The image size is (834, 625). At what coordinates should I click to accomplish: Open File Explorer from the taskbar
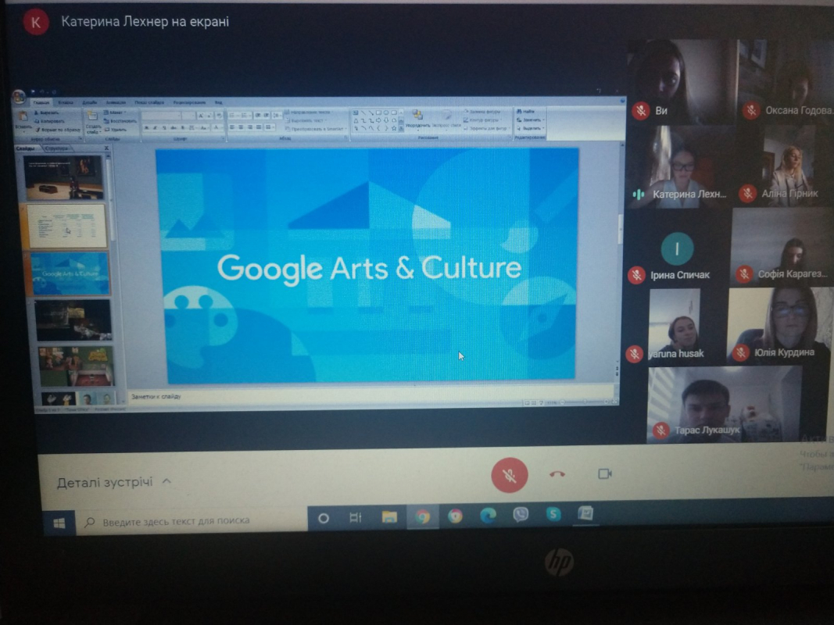click(x=389, y=517)
